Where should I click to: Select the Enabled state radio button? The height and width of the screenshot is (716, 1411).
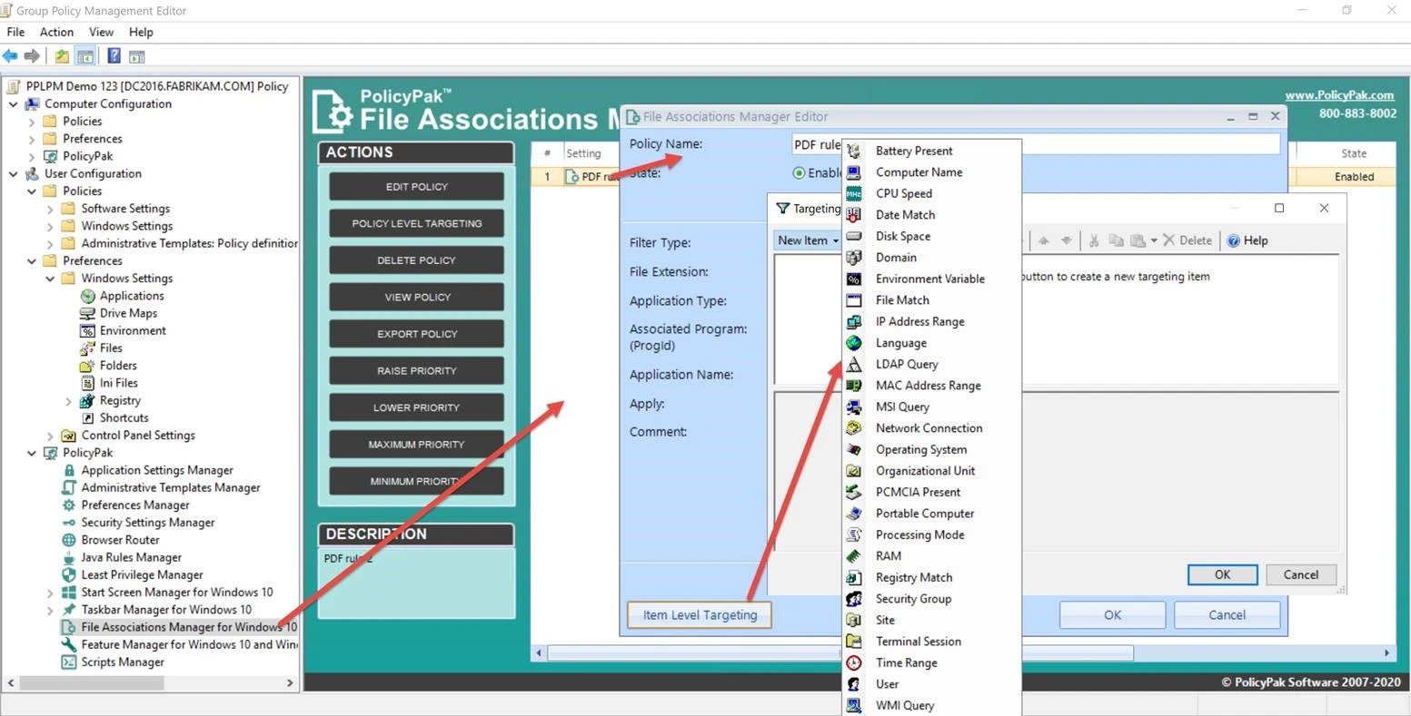click(x=800, y=173)
